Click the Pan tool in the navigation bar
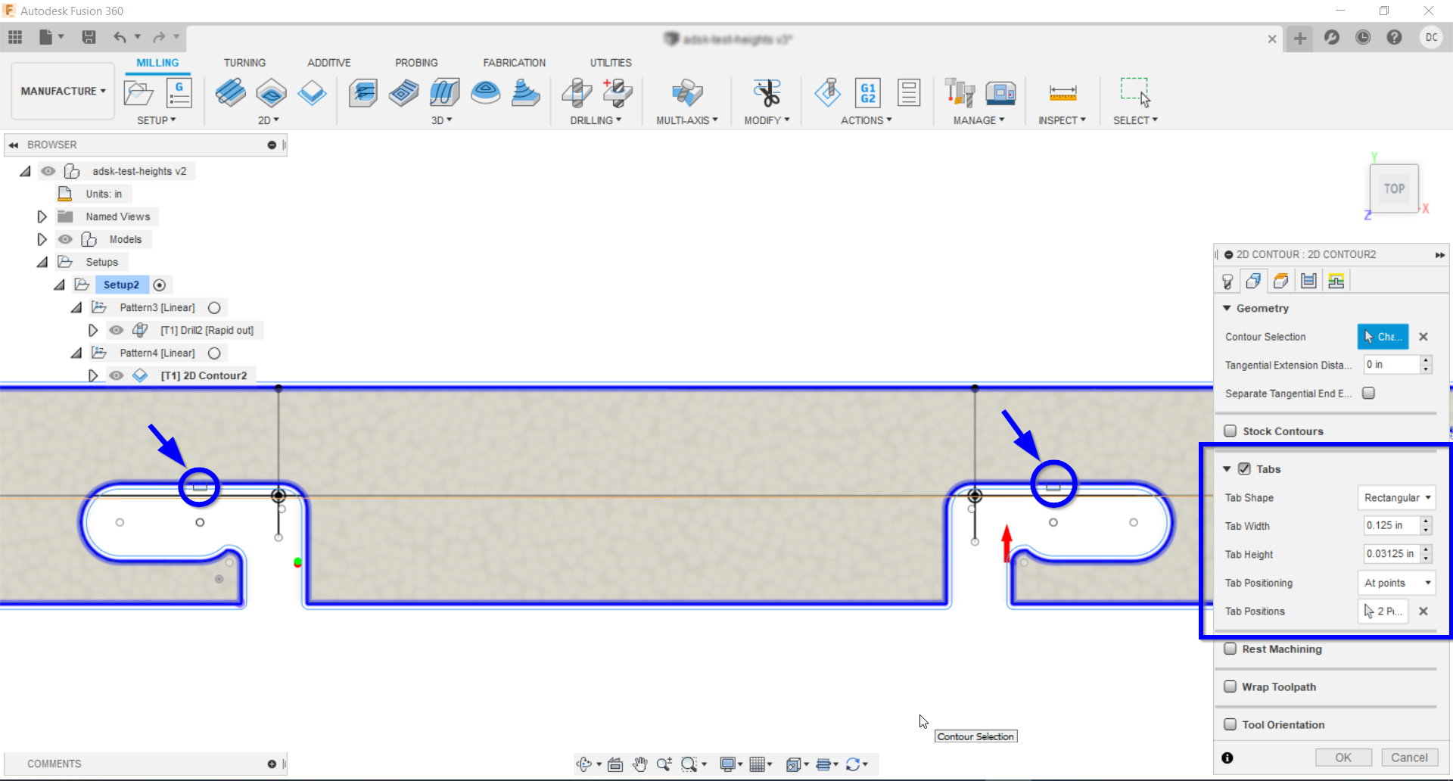 (640, 764)
